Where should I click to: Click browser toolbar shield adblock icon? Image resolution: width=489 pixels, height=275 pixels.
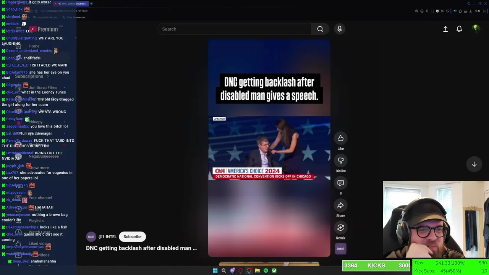click(x=437, y=11)
